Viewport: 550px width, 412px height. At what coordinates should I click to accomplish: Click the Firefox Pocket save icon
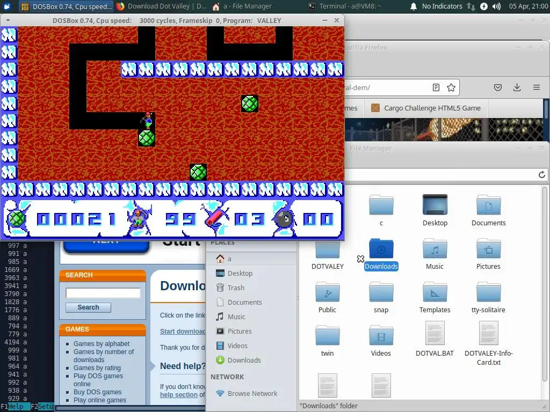point(498,87)
